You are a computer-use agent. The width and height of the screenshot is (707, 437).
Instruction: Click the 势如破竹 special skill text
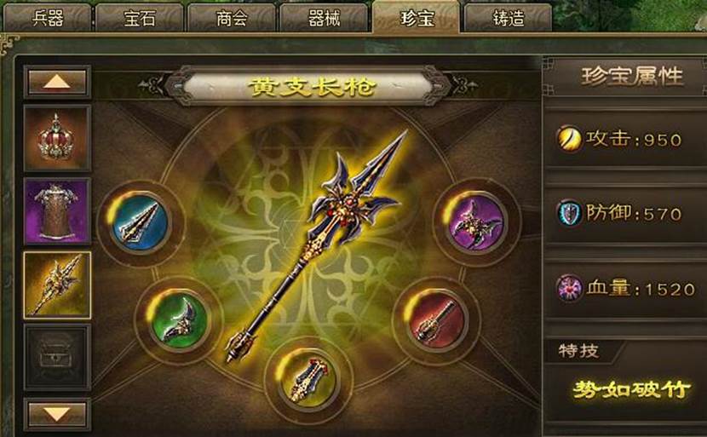point(631,389)
